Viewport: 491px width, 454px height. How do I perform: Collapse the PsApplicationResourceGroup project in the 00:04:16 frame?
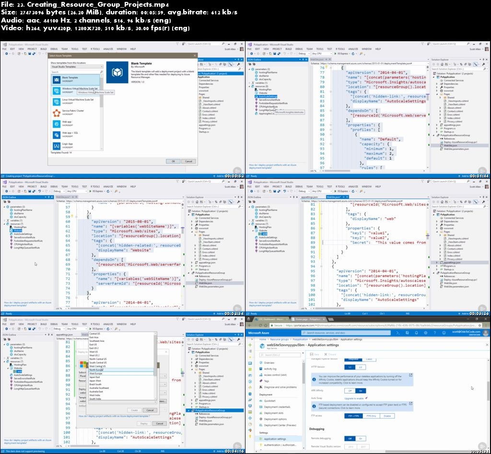click(x=188, y=410)
